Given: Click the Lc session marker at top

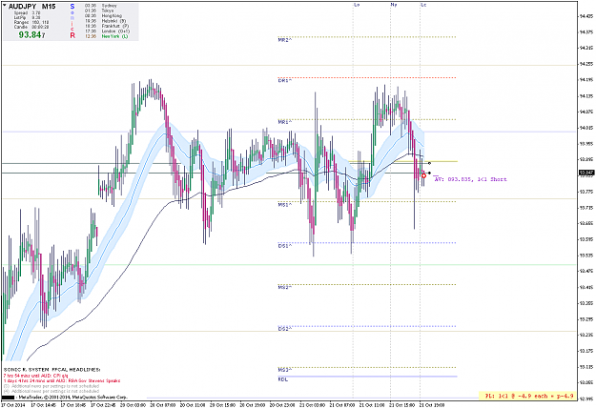Looking at the screenshot, I should click(x=423, y=5).
